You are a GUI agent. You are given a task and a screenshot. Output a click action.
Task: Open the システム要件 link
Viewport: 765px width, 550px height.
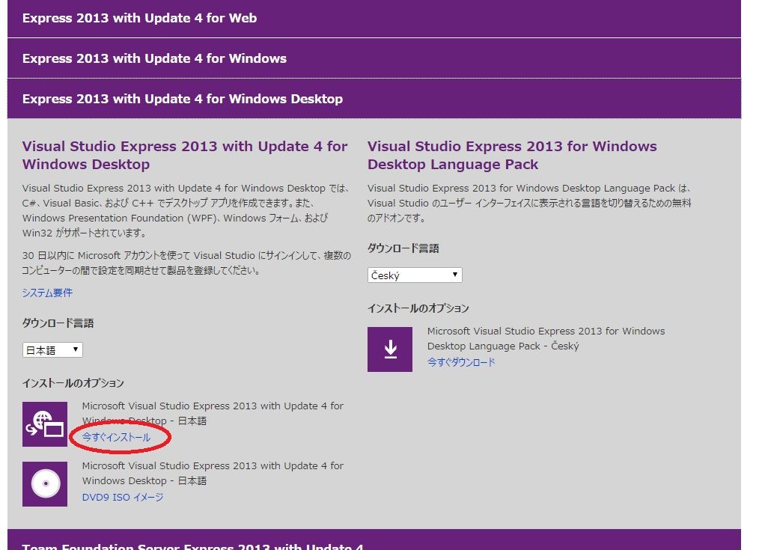47,293
